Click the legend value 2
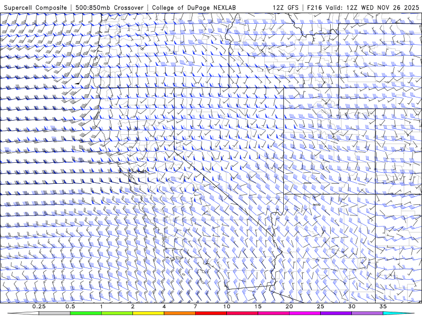Image resolution: width=422 pixels, height=316 pixels. coord(133,307)
